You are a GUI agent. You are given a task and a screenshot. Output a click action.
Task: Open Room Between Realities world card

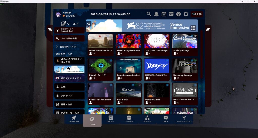pyautogui.click(x=129, y=70)
